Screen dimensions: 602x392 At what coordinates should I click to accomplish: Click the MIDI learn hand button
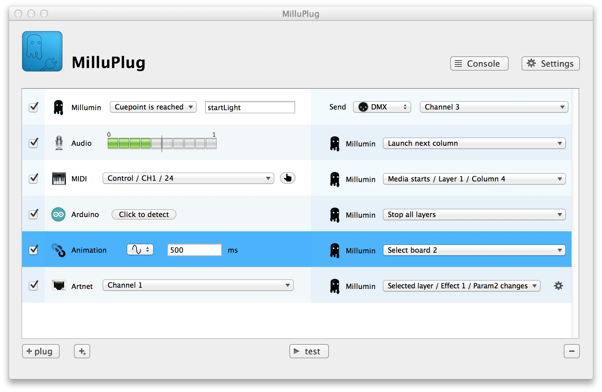coord(288,178)
